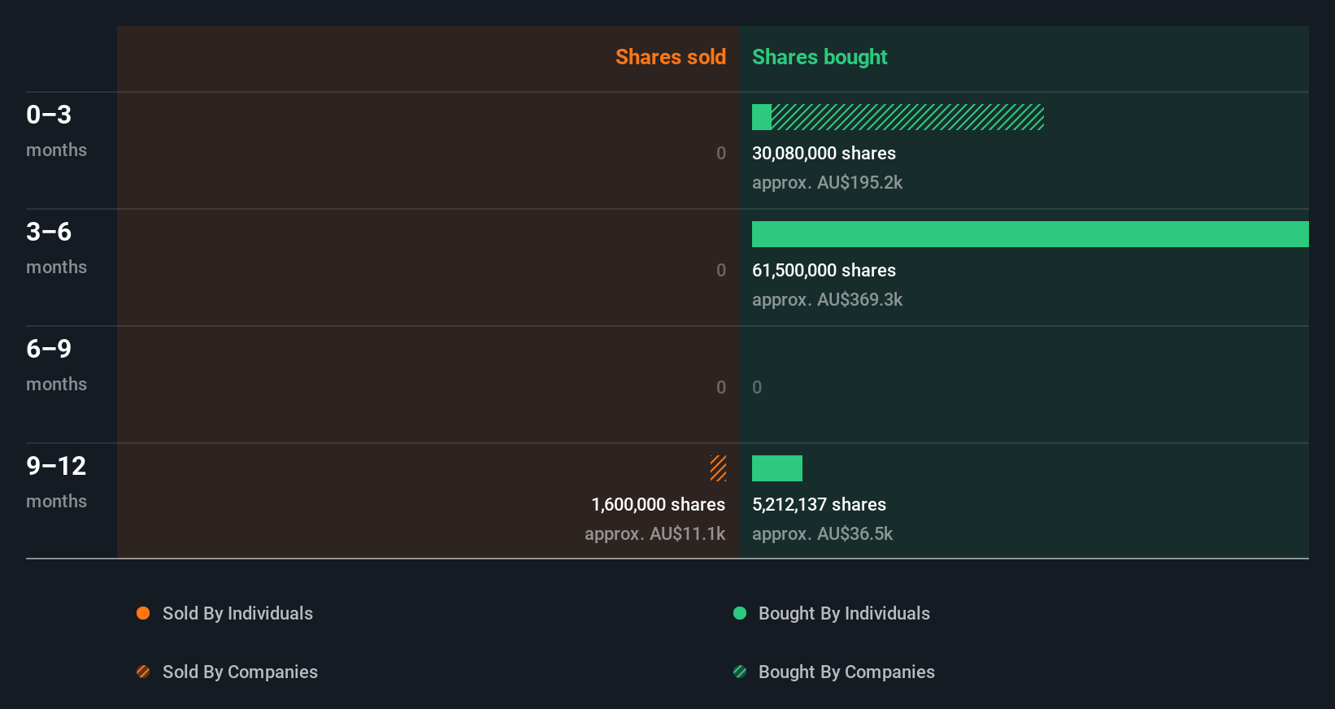
Task: Click the 30,080,000 shares value label
Action: [824, 153]
